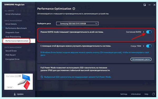Viewport: 158px width, 99px height.
Task: Click See More on the T7 banner
Action: [x=10, y=87]
